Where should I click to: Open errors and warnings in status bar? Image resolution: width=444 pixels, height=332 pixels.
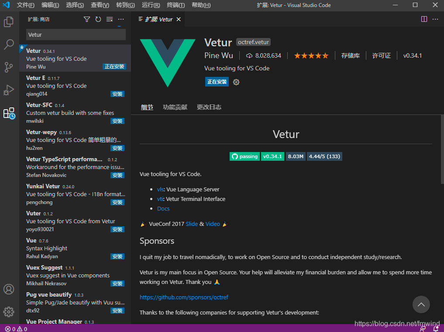tap(16, 329)
